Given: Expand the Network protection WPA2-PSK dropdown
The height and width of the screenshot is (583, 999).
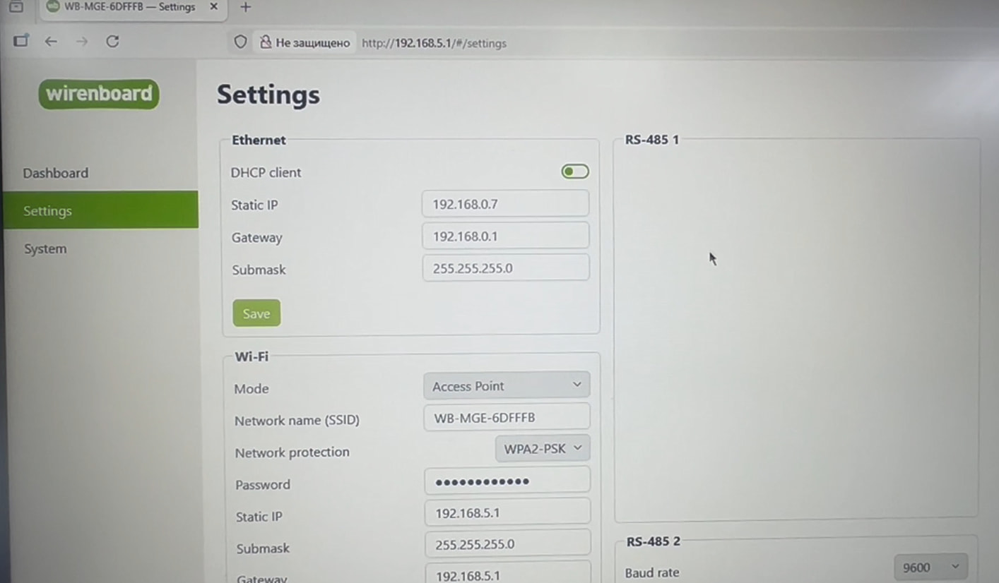Looking at the screenshot, I should tap(542, 448).
